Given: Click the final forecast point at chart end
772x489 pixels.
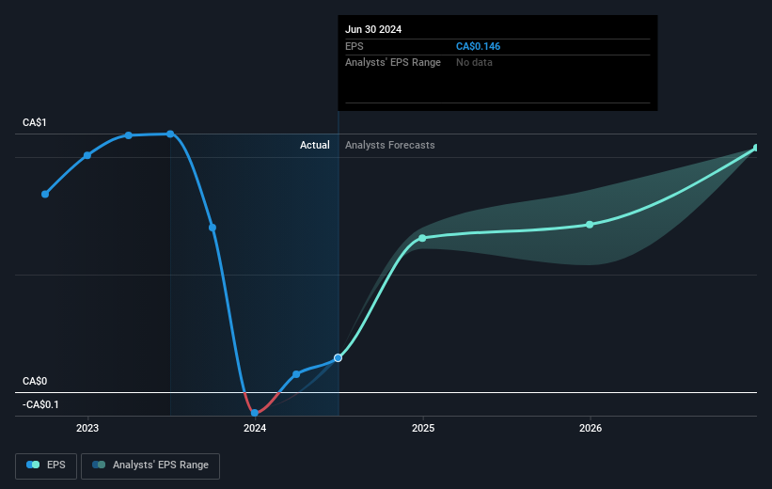Looking at the screenshot, I should [756, 148].
